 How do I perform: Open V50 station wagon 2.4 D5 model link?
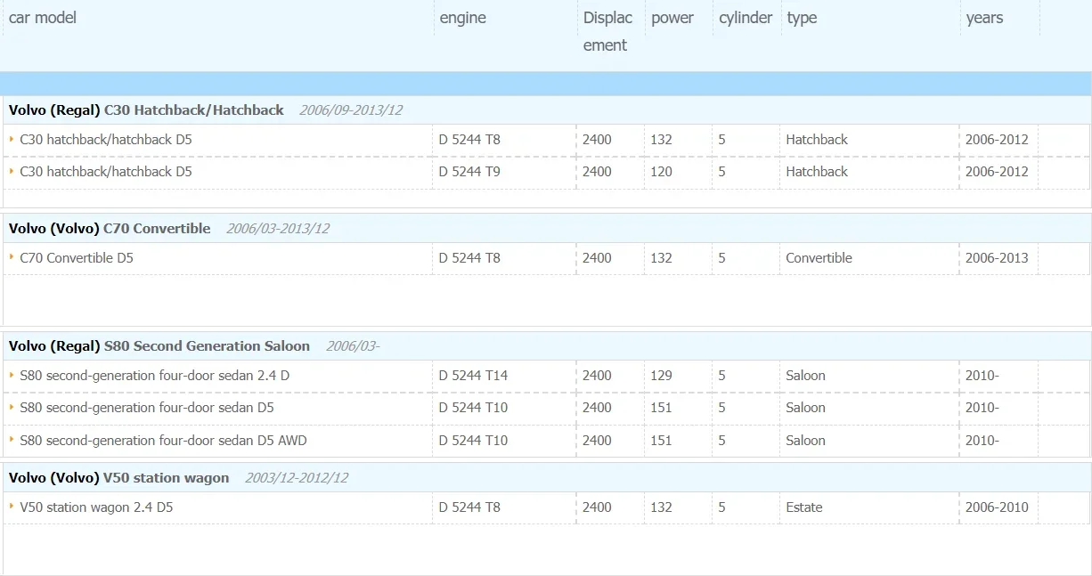pos(96,507)
